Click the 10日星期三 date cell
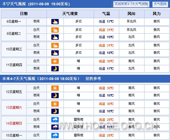This screenshot has width=170, height=140. pos(14,49)
